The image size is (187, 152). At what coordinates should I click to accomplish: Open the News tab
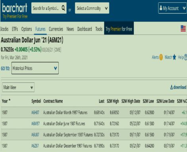point(70,29)
